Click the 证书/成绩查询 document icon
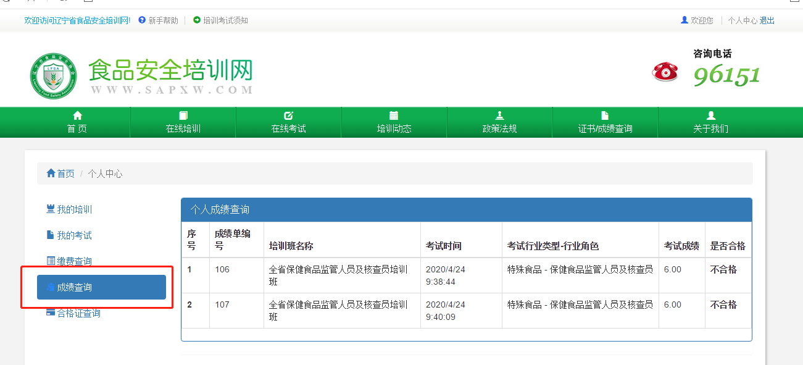803x365 pixels. 605,115
